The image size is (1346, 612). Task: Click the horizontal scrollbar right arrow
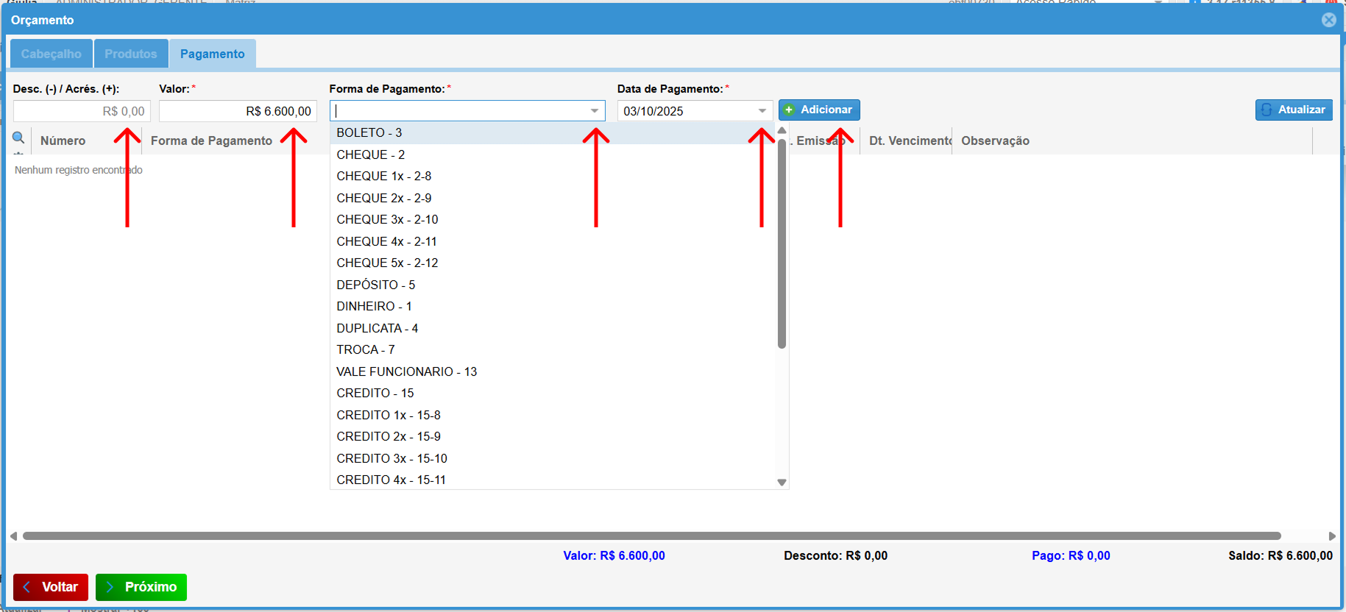1332,536
